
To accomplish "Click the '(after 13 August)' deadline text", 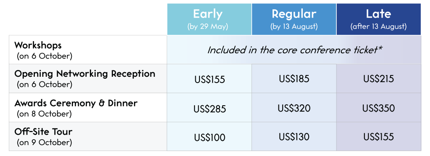I will point(378,27).
